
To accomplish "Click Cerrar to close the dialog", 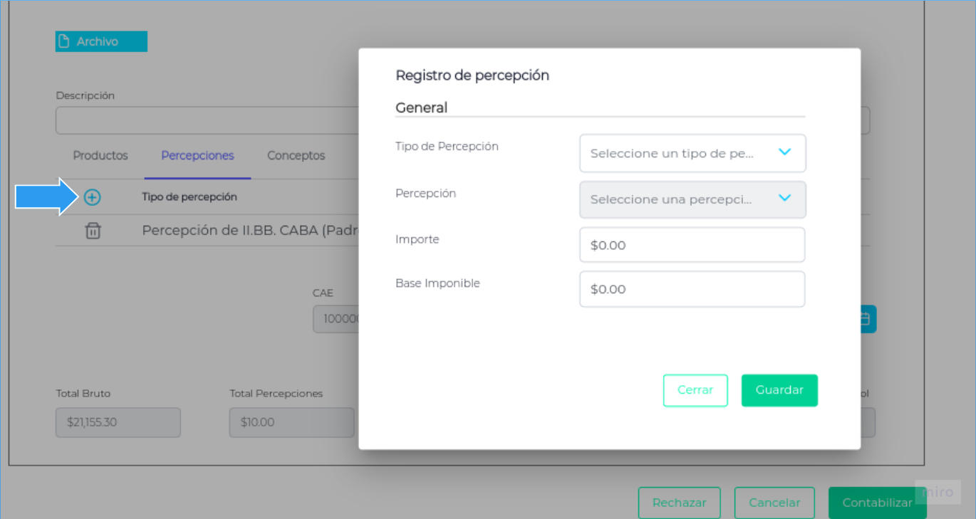I will coord(695,390).
